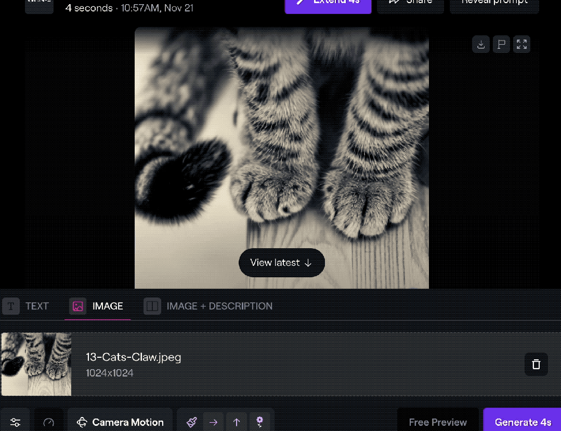This screenshot has height=431, width=561.
Task: Download the generated cat paws video
Action: click(481, 44)
